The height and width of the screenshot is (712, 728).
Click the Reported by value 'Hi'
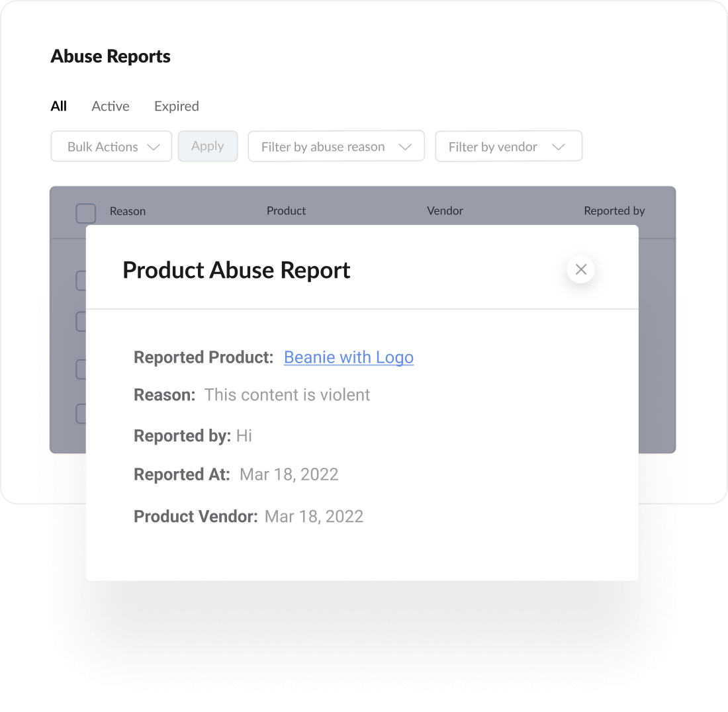pyautogui.click(x=244, y=436)
